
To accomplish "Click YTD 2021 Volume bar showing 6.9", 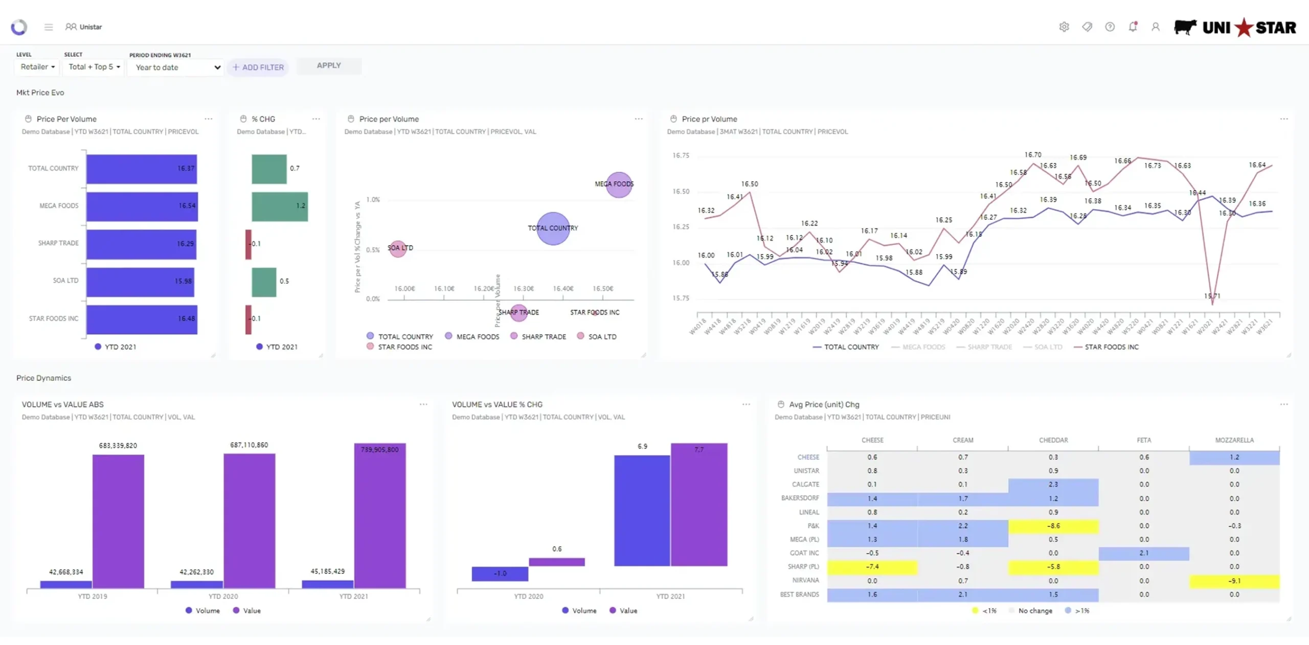I will 642,510.
